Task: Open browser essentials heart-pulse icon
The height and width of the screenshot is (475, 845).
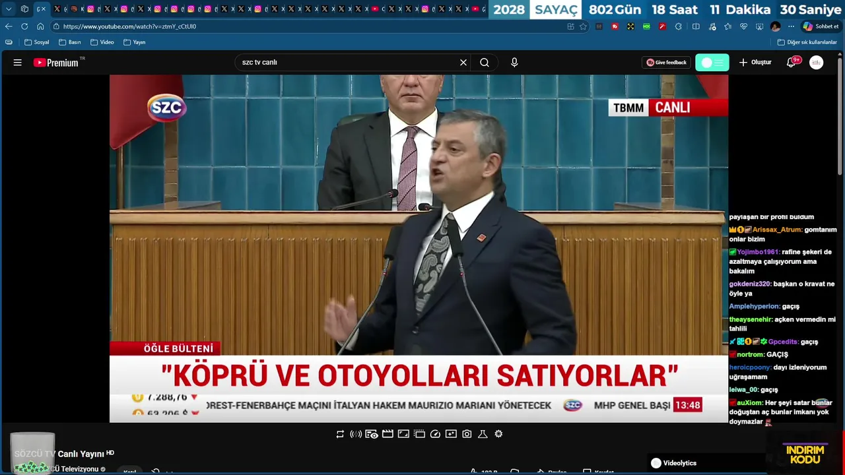Action: tap(743, 26)
